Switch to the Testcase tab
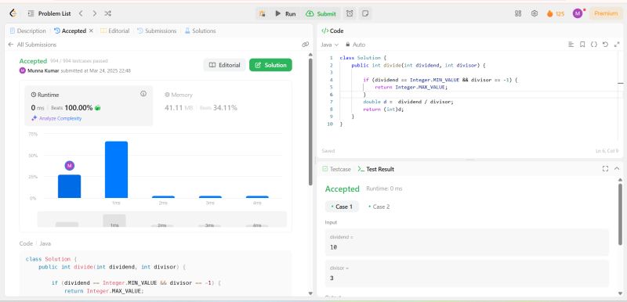Viewport: 627px width, 302px height. (x=336, y=169)
